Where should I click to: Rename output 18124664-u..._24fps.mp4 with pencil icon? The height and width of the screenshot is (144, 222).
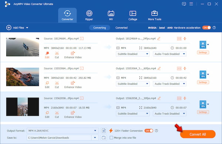tap(159, 38)
